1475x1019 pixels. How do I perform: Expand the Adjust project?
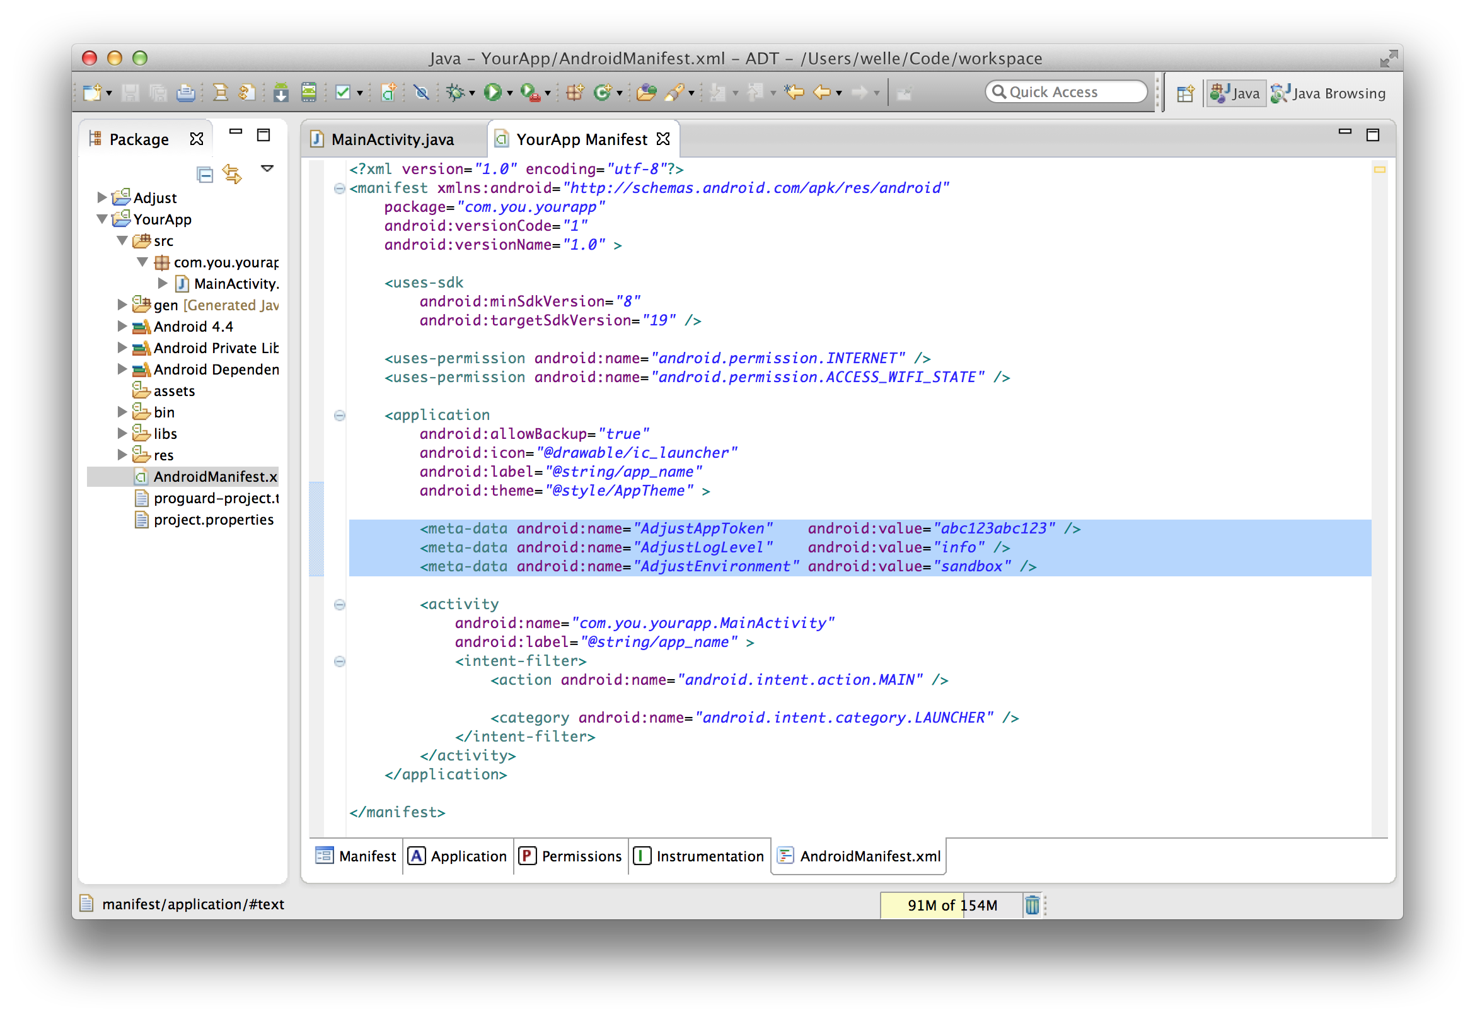coord(101,197)
